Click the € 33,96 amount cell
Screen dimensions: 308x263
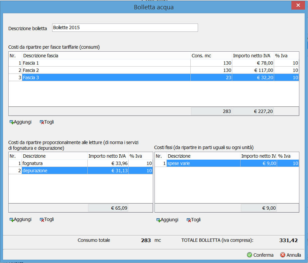click(x=108, y=163)
